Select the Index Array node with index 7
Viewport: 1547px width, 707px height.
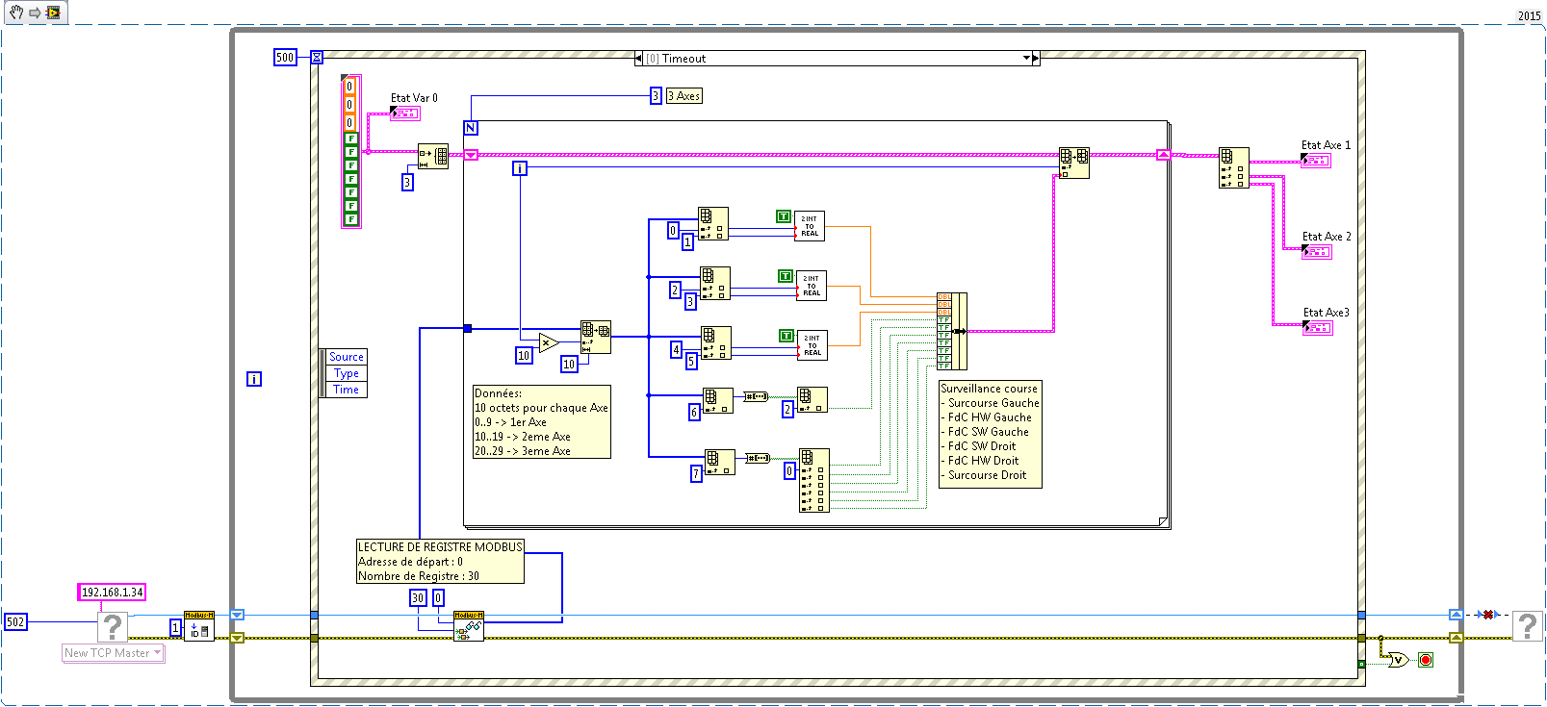coord(720,462)
